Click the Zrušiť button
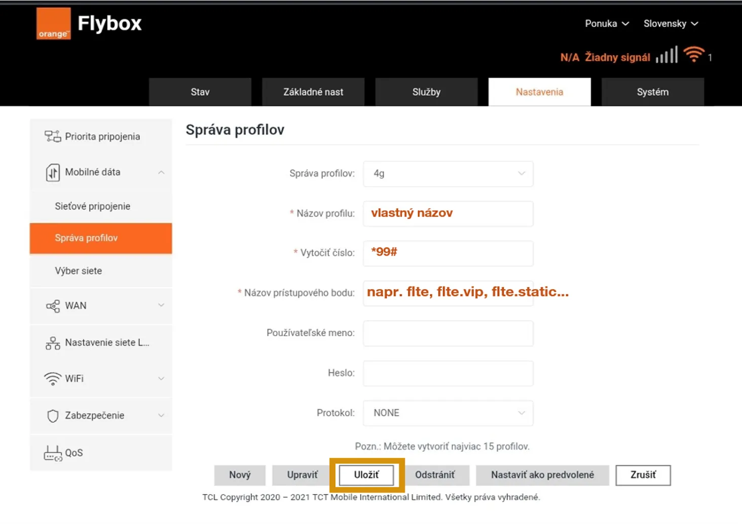Screen dimensions: 742x524 click(643, 475)
